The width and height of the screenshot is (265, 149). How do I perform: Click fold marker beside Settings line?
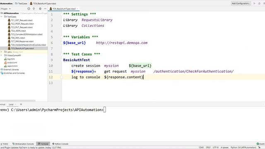(62, 14)
